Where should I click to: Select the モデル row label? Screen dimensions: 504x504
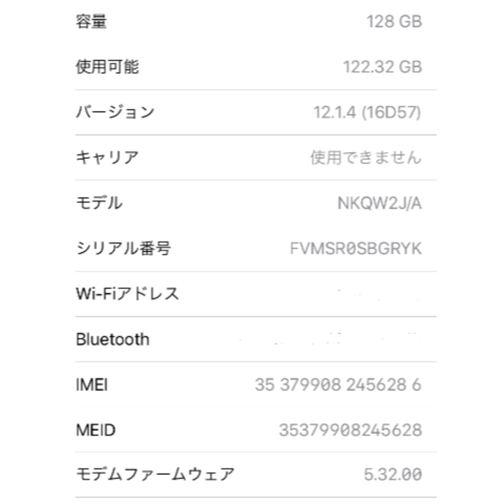99,203
